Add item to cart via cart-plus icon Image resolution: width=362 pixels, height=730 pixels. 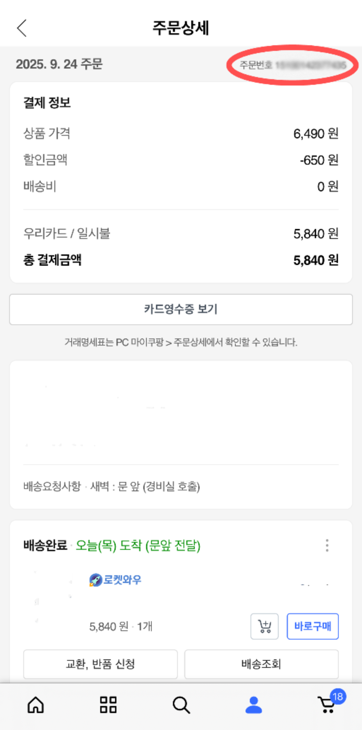[265, 626]
